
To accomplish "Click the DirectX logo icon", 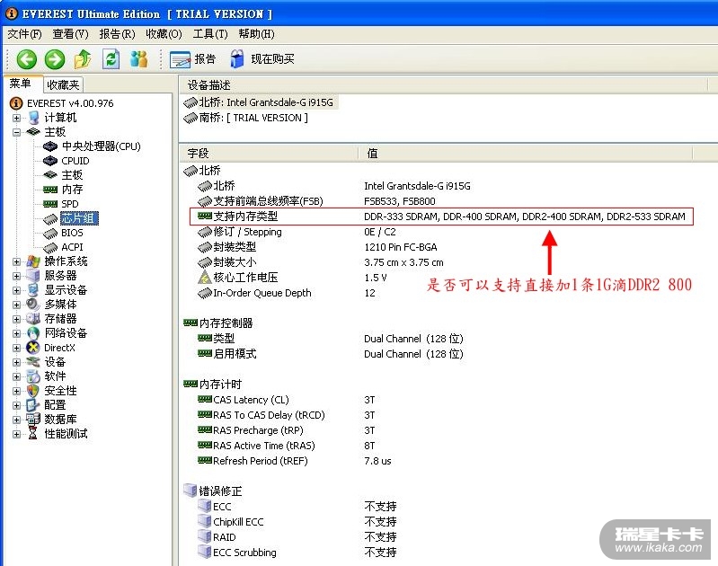I will pyautogui.click(x=33, y=348).
